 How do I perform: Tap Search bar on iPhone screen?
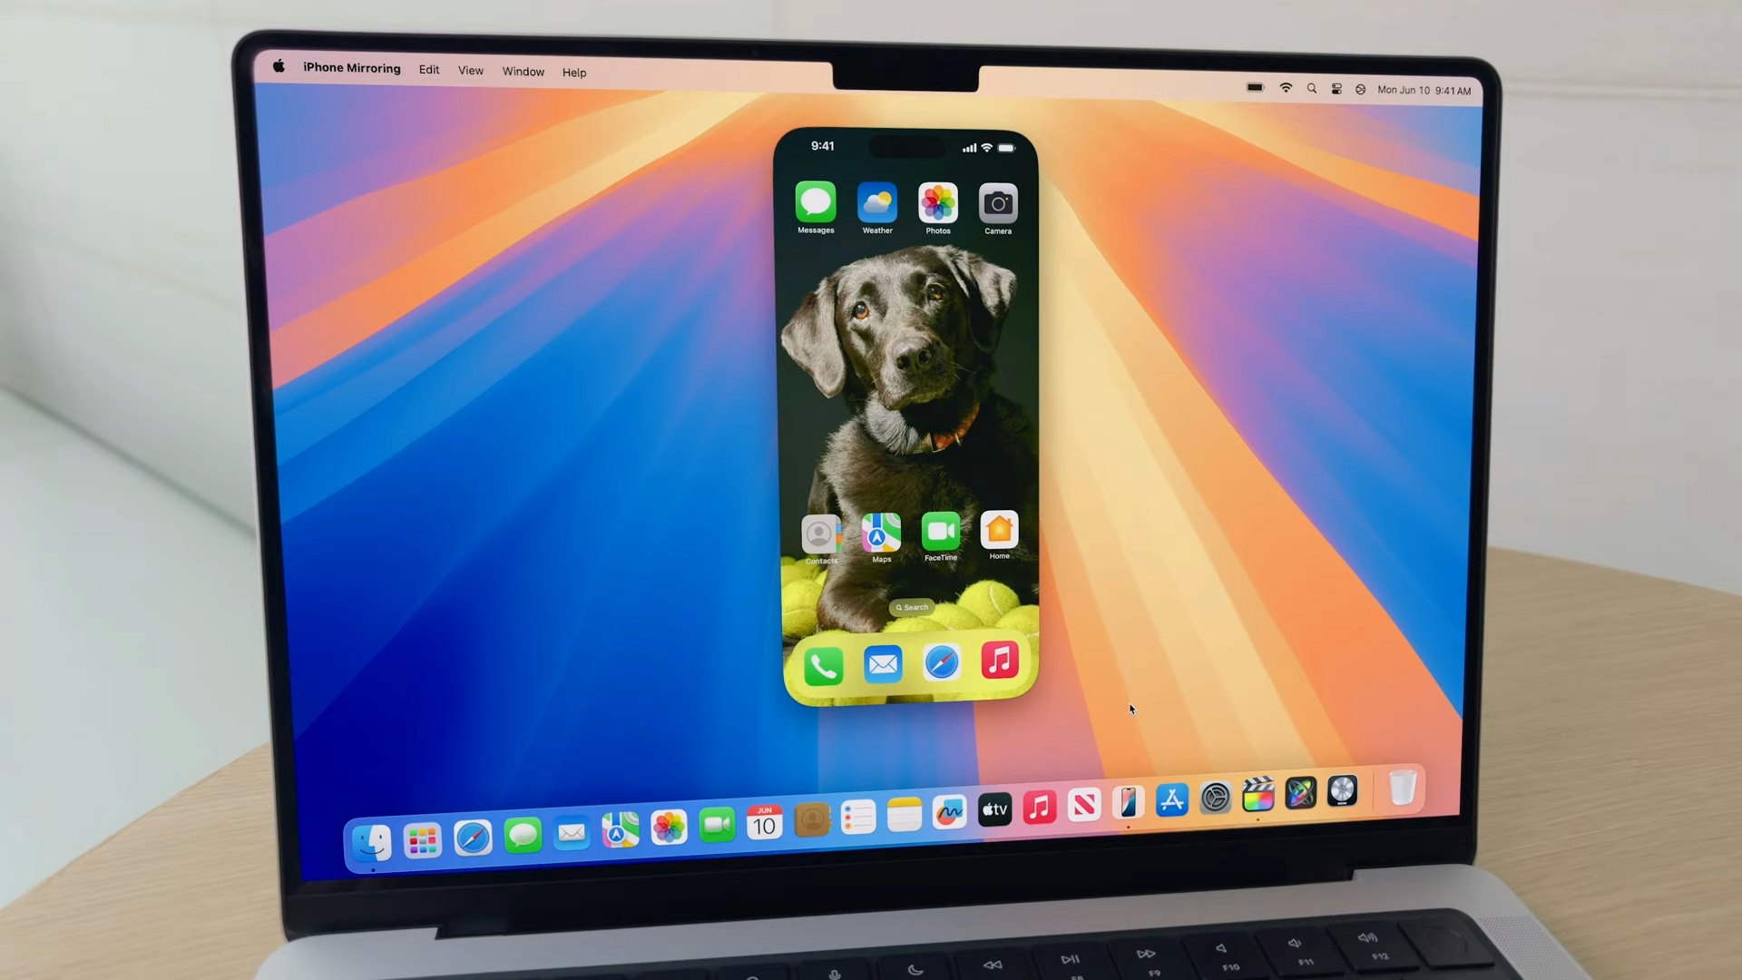912,607
